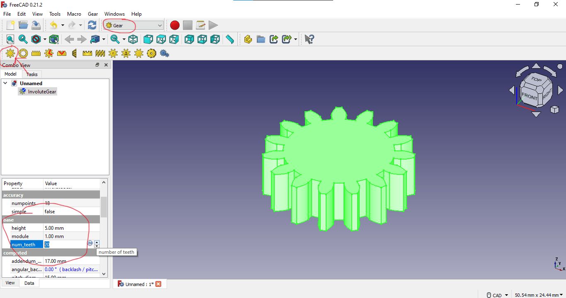Open the Gear menu
Screen dimensions: 566x298
[x=93, y=14]
